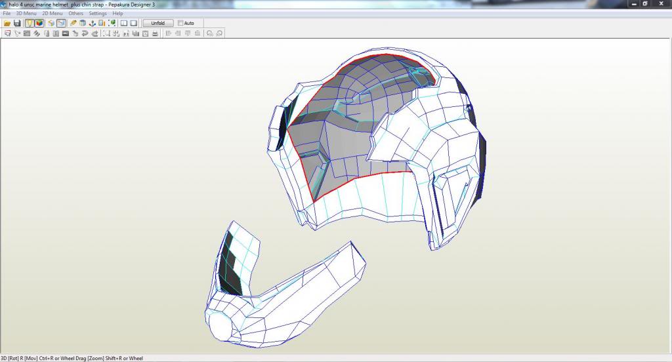Screen dimensions: 672x362
Task: Toggle the highlighted edge display icon
Action: tap(61, 23)
